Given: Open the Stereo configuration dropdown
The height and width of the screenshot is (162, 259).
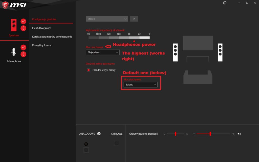Looking at the screenshot, I should point(107,19).
